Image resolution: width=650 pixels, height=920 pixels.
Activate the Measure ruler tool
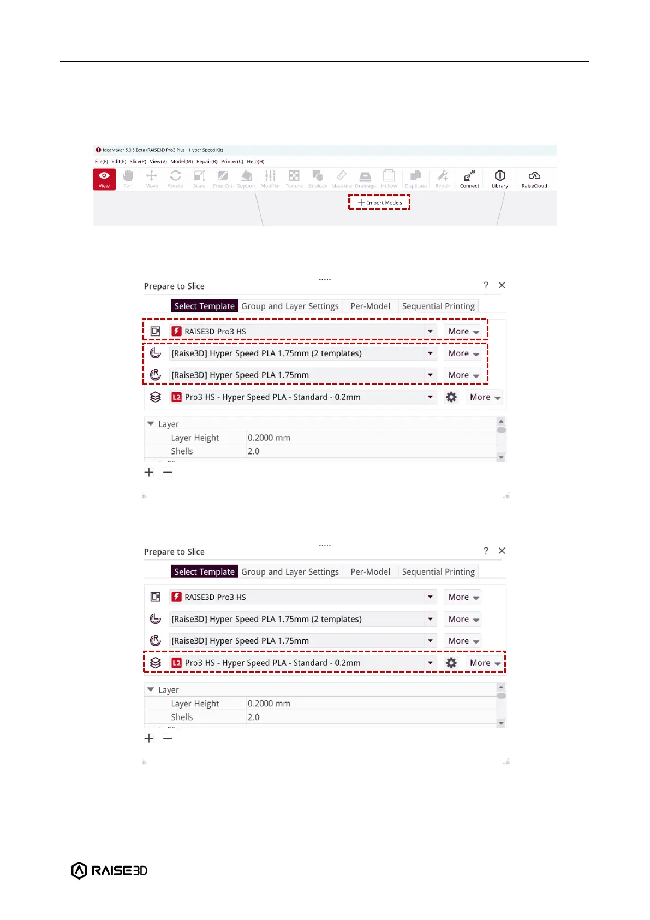(x=342, y=179)
